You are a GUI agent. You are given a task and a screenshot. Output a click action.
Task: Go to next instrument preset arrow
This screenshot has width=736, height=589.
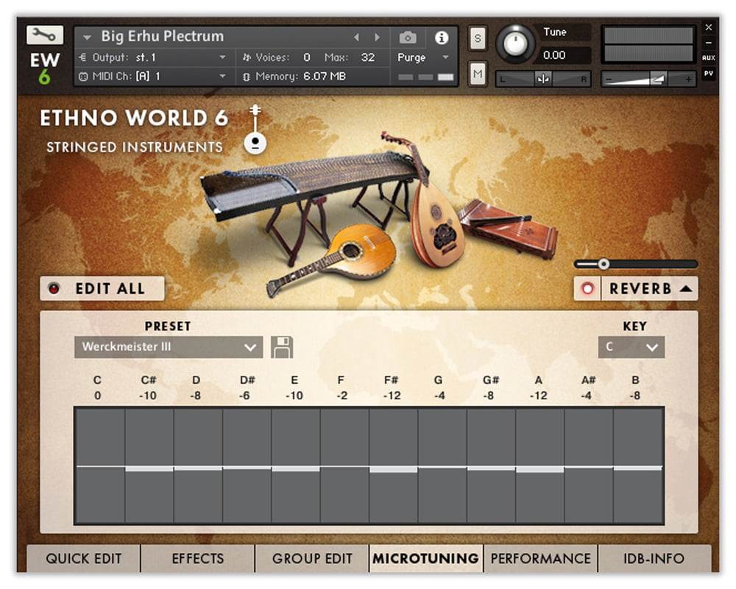[x=377, y=37]
